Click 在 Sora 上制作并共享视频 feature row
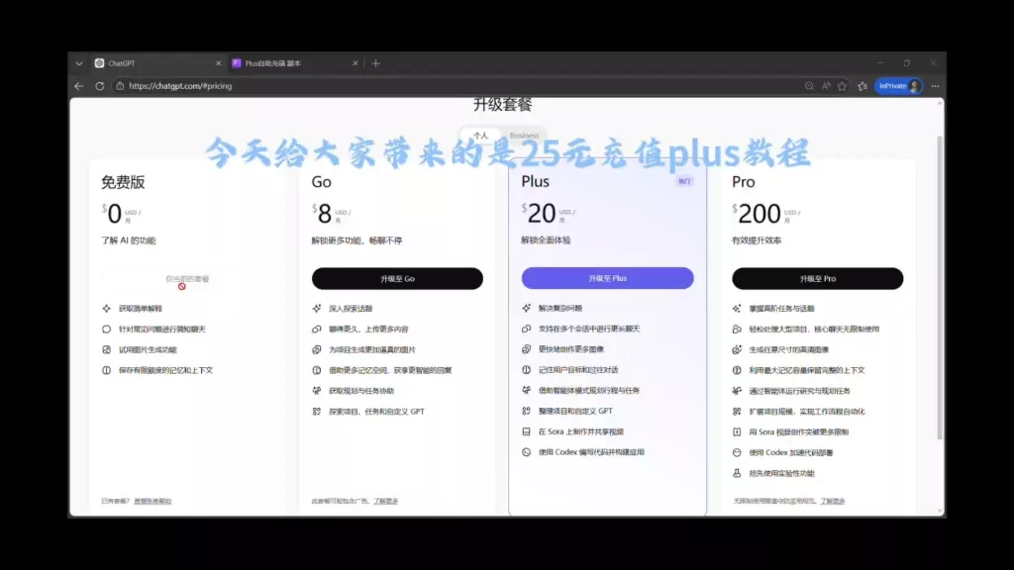1014x570 pixels. click(x=572, y=431)
